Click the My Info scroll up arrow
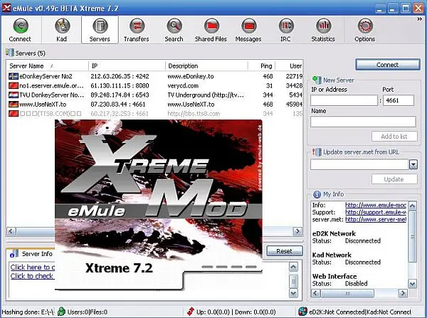This screenshot has height=318, width=427. click(412, 206)
